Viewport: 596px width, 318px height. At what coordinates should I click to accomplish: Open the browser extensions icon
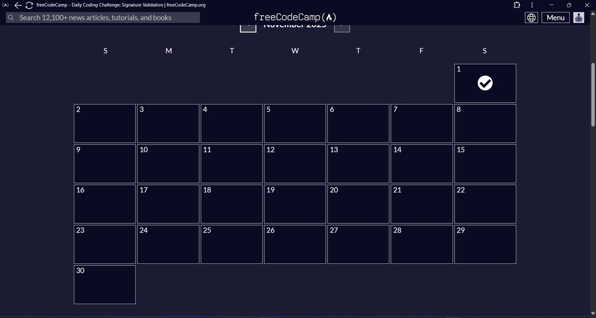(517, 5)
